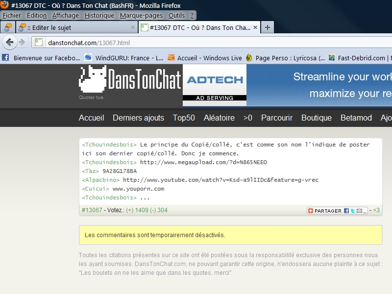Image resolution: width=392 pixels, height=294 pixels.
Task: Share the quote on Facebook icon
Action: [346, 211]
